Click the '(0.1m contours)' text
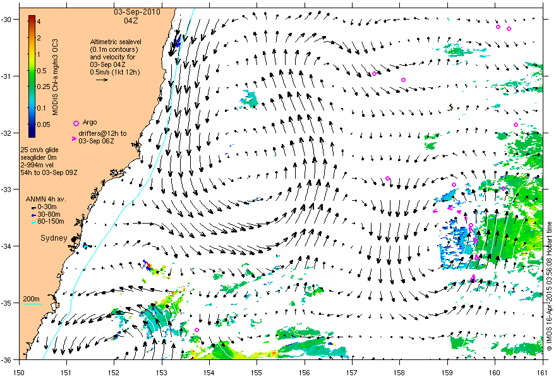This screenshot has width=556, height=379. click(x=114, y=50)
